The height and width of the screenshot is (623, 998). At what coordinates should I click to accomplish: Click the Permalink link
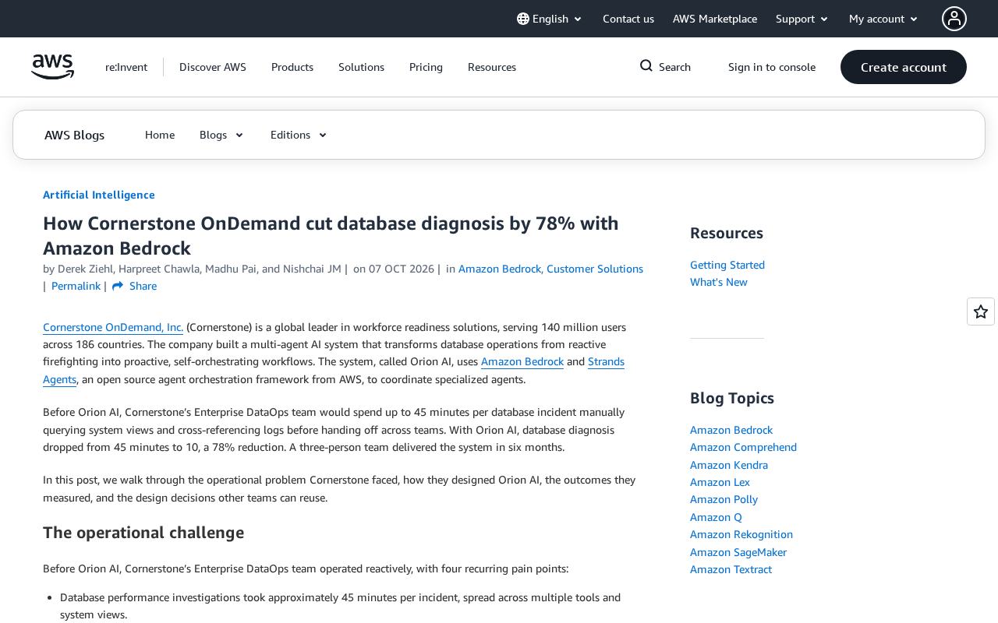tap(76, 286)
